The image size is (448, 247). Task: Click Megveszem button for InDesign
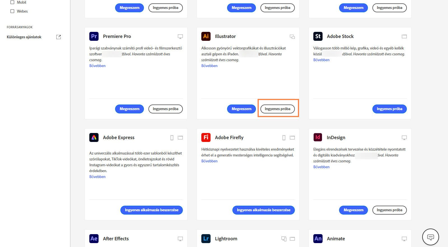pos(353,210)
